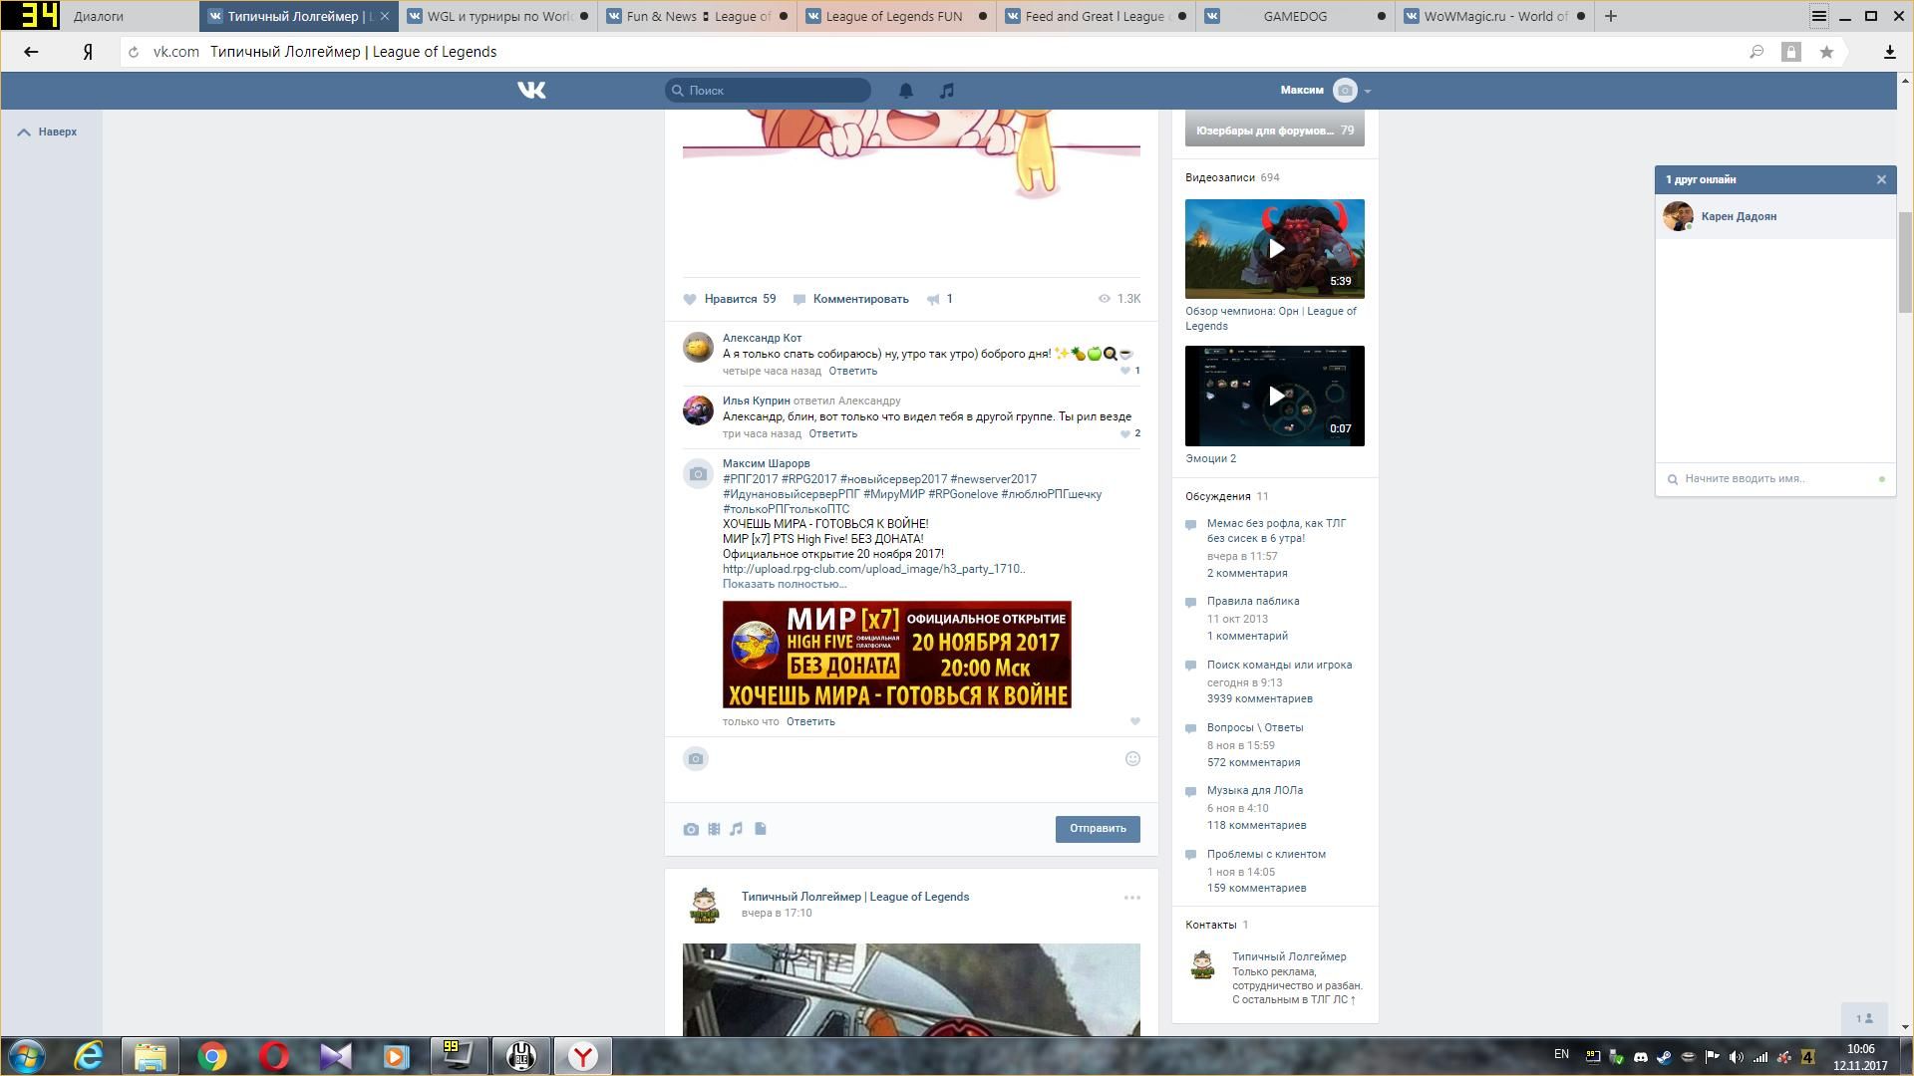The width and height of the screenshot is (1914, 1076).
Task: Switch to the Диалоги browser tab
Action: pyautogui.click(x=99, y=16)
